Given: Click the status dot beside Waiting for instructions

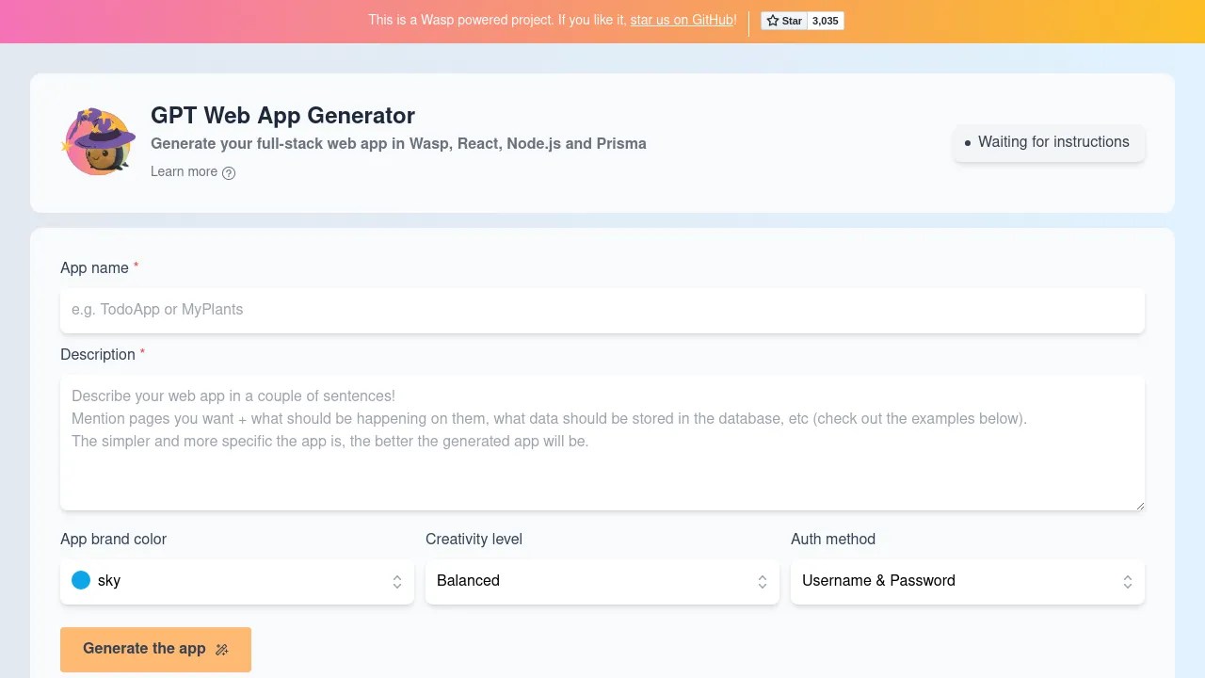Looking at the screenshot, I should [x=968, y=143].
